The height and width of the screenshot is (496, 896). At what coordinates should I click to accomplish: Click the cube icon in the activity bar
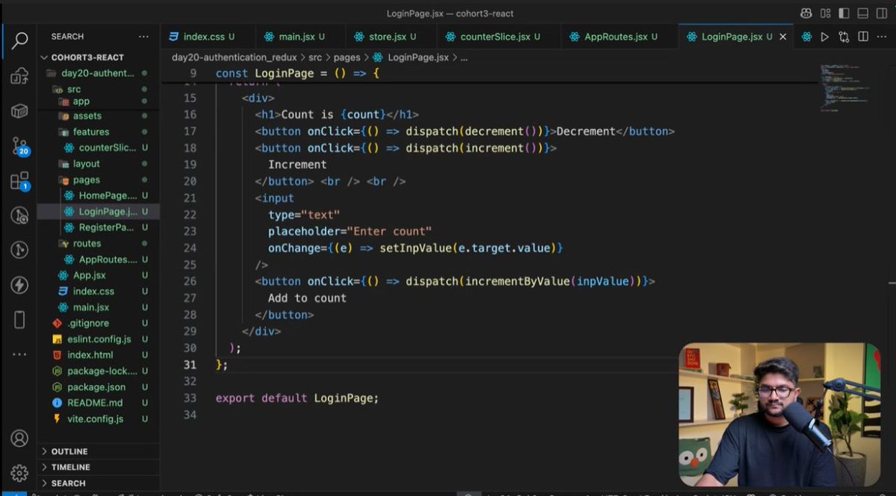pyautogui.click(x=20, y=111)
